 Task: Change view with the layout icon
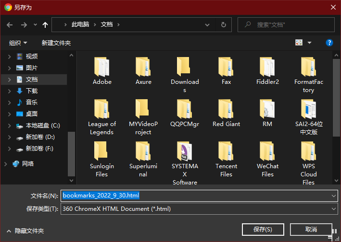(299, 43)
